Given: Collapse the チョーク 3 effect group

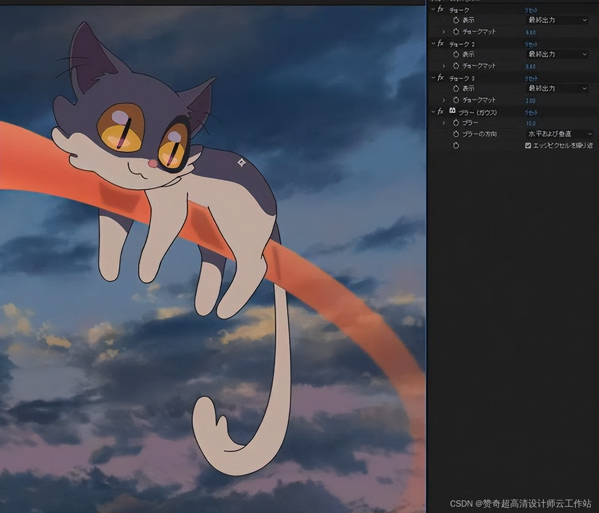Looking at the screenshot, I should [433, 78].
